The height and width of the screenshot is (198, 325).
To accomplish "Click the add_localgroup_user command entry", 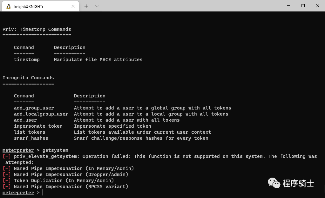I will coord(41,114).
